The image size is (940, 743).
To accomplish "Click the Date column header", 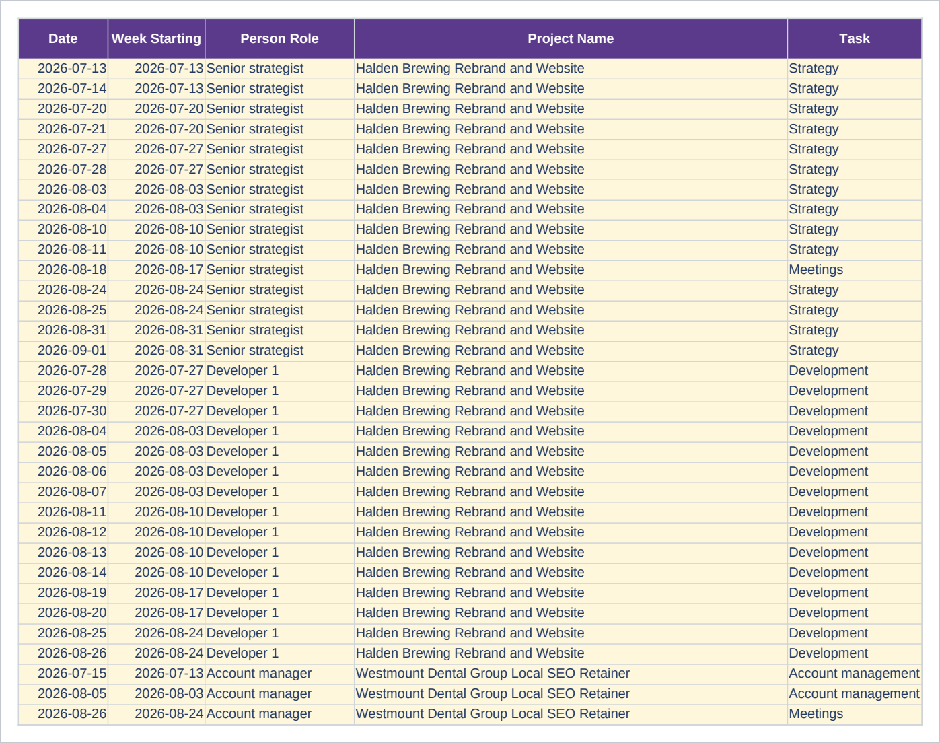I will tap(63, 38).
